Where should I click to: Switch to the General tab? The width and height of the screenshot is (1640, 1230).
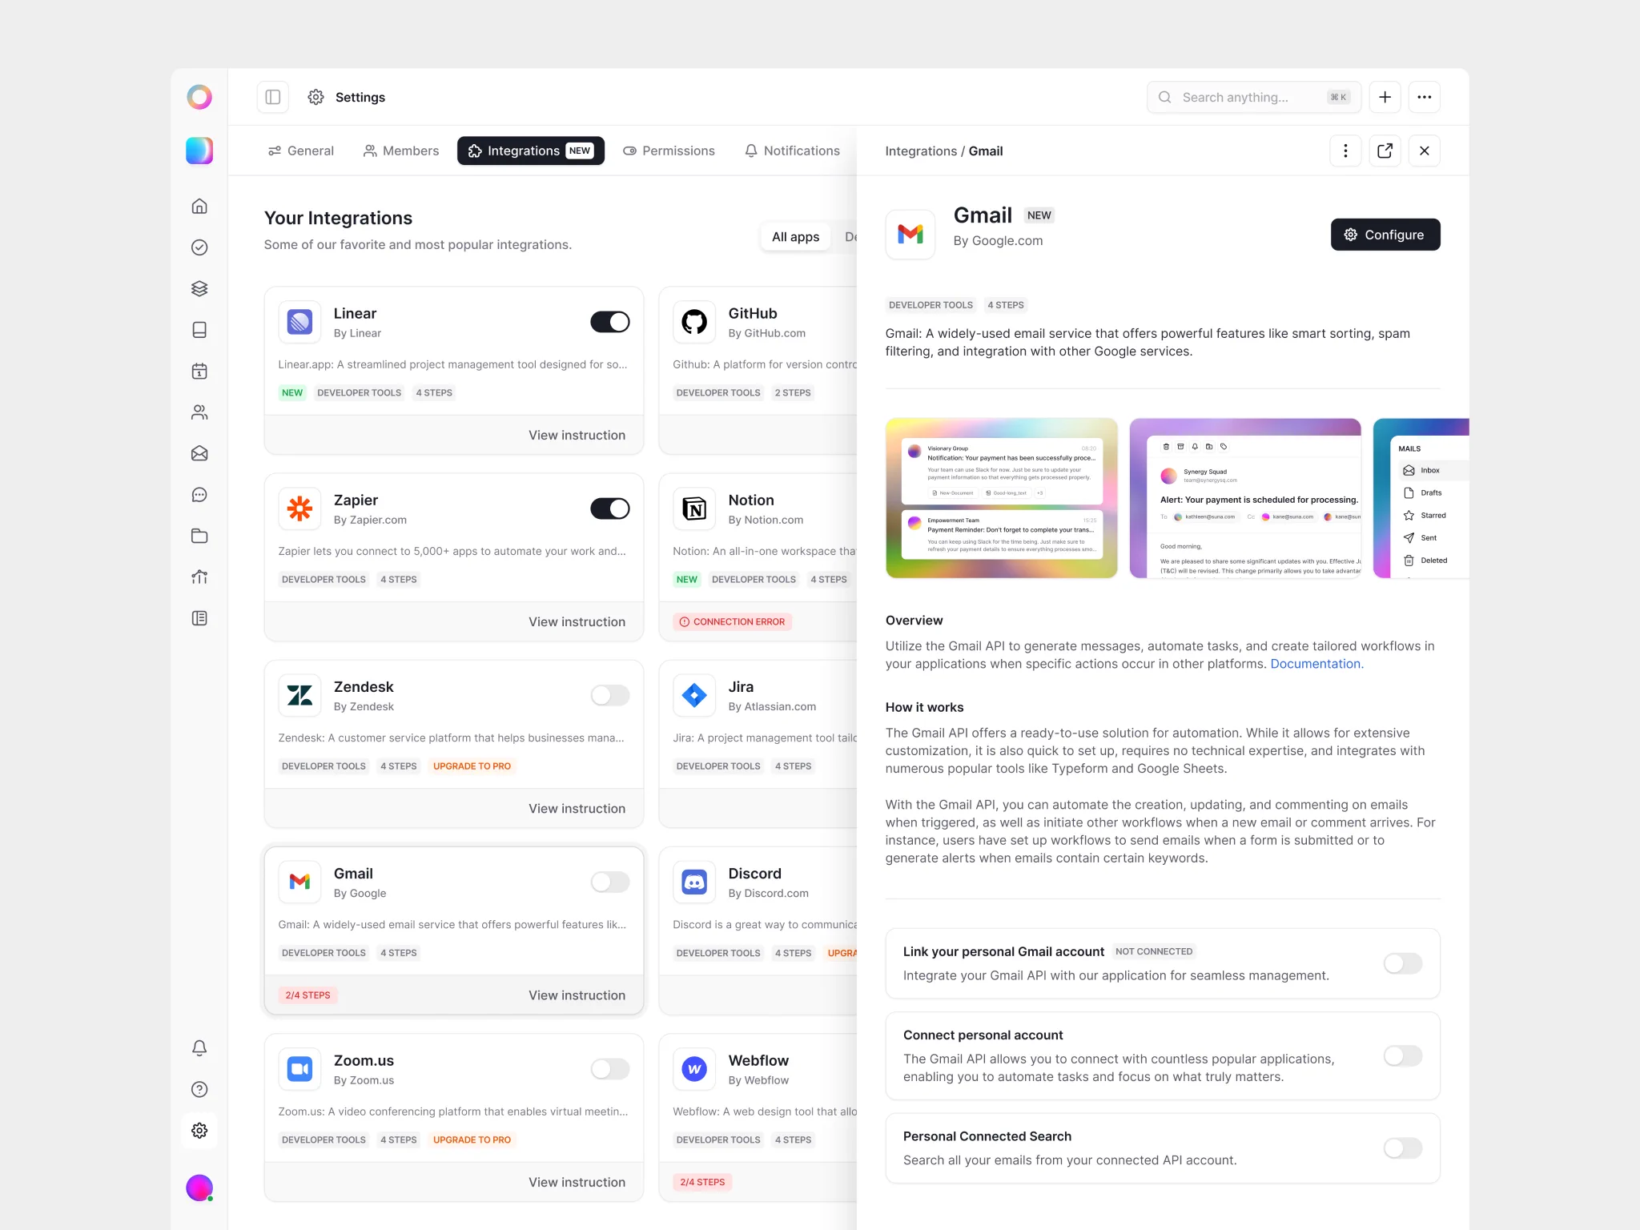click(300, 151)
